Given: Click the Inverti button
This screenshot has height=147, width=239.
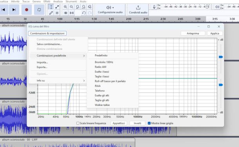Looking at the screenshot, I should coord(138,123).
